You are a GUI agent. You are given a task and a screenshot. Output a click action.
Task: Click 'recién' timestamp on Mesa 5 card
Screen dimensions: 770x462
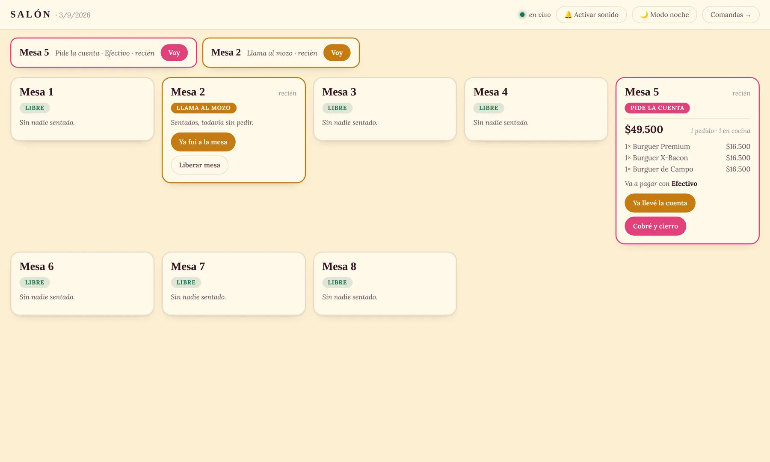741,93
